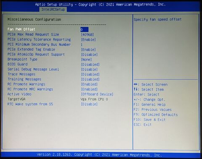Viewport: 202px width, 159px height.
Task: Select RC Promote MRC Warnings label
Action: (x=30, y=89)
